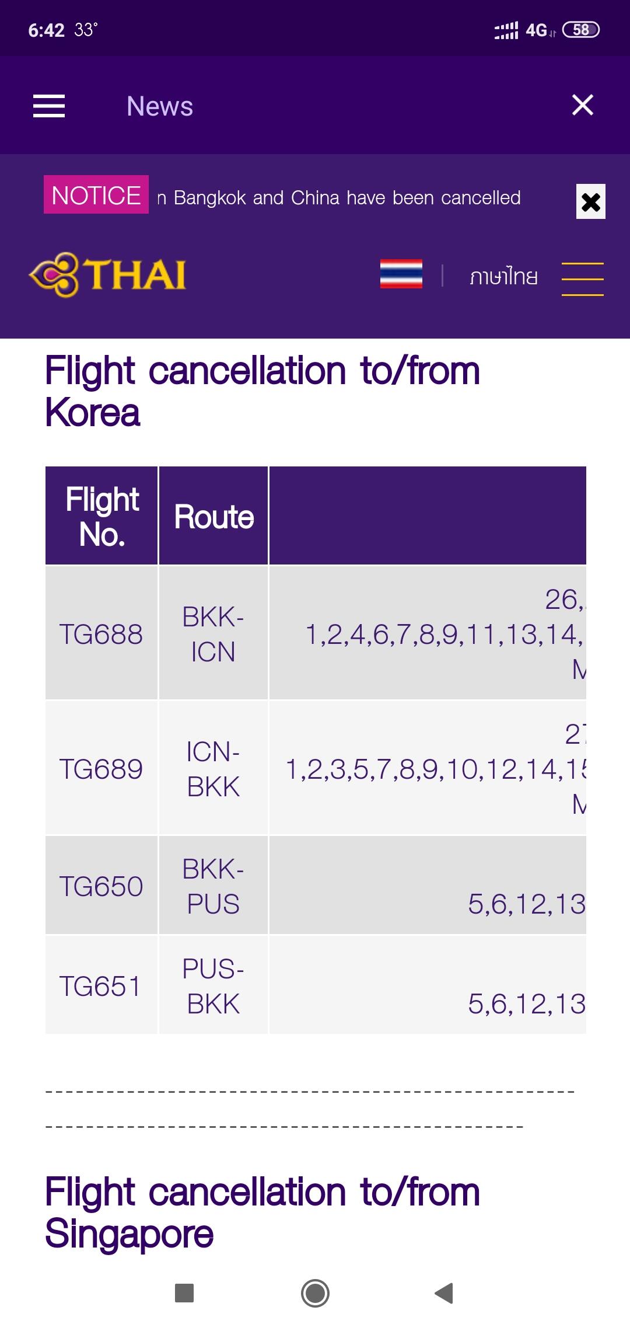The image size is (630, 1331).
Task: Close the News page with white X
Action: click(x=582, y=106)
